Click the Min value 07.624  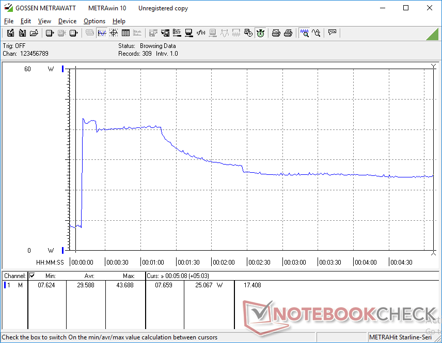[x=46, y=285]
